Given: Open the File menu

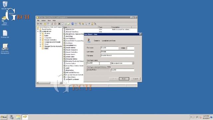Looking at the screenshot, I should pos(38,21).
